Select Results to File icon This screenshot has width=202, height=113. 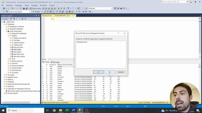73,12
